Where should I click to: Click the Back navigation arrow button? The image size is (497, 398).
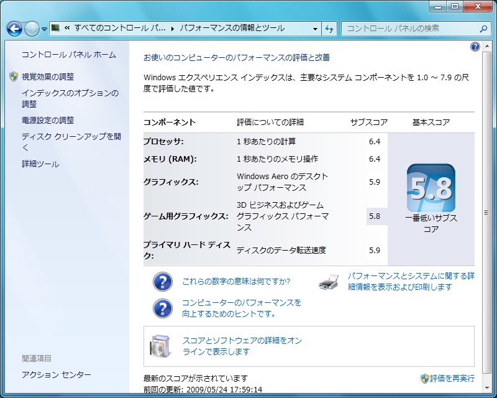click(x=14, y=29)
